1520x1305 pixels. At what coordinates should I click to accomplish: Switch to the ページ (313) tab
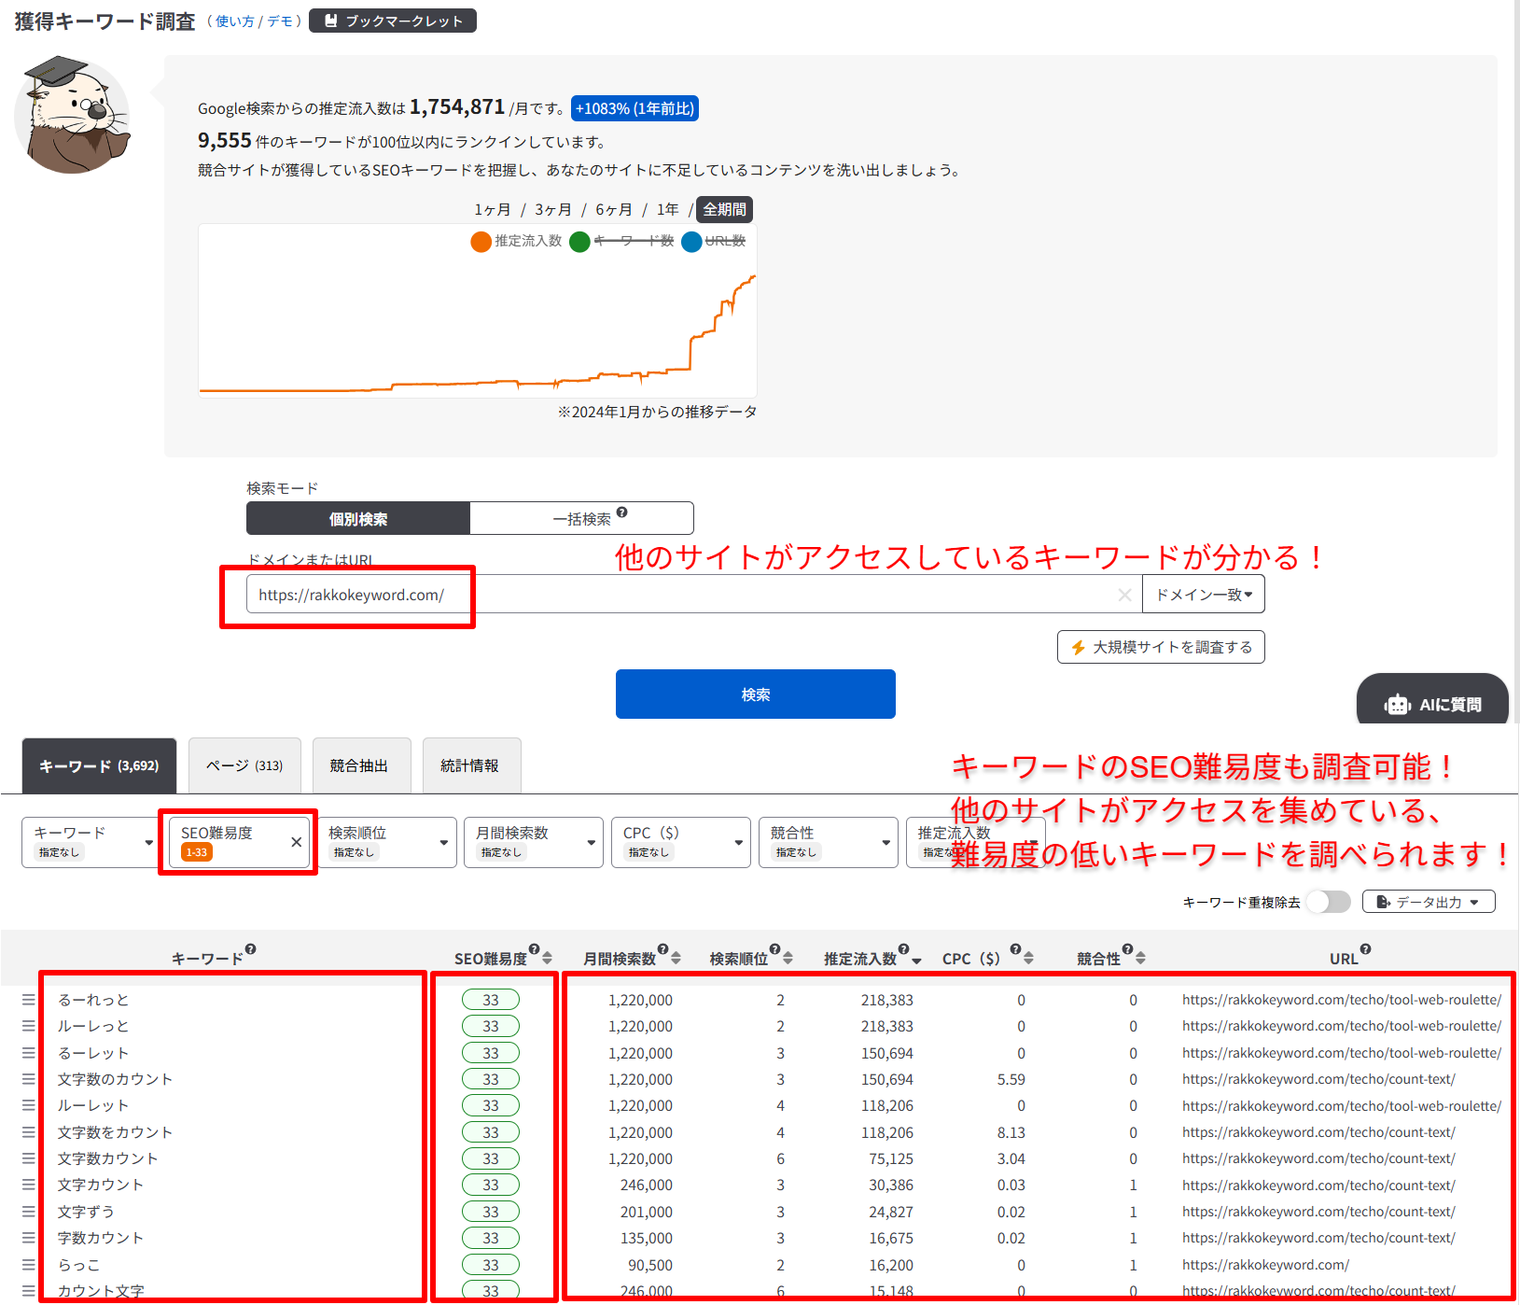point(244,765)
